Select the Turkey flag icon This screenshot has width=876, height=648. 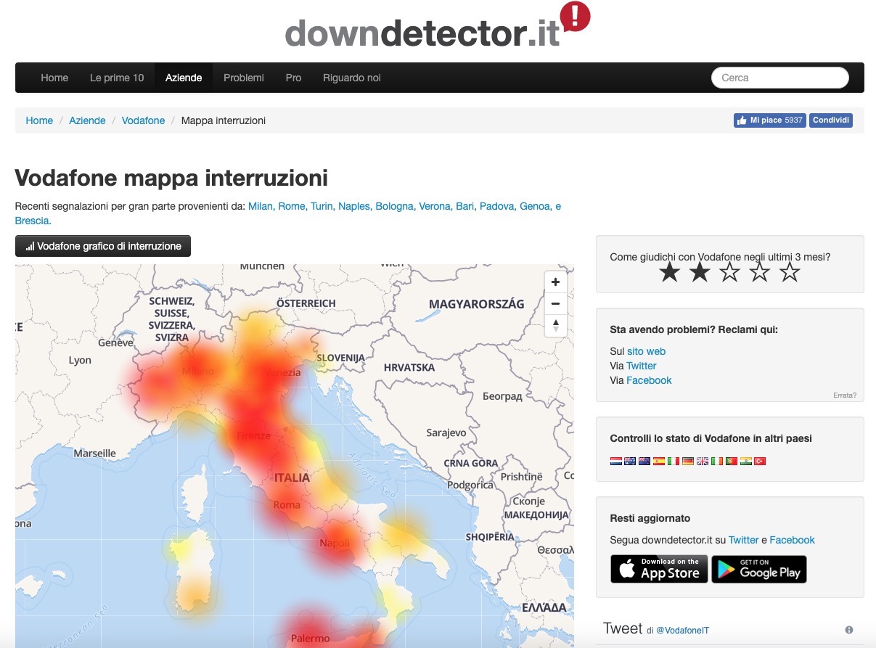[x=761, y=461]
